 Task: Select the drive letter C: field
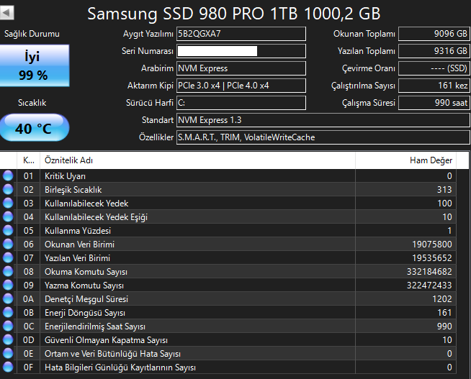pyautogui.click(x=241, y=103)
